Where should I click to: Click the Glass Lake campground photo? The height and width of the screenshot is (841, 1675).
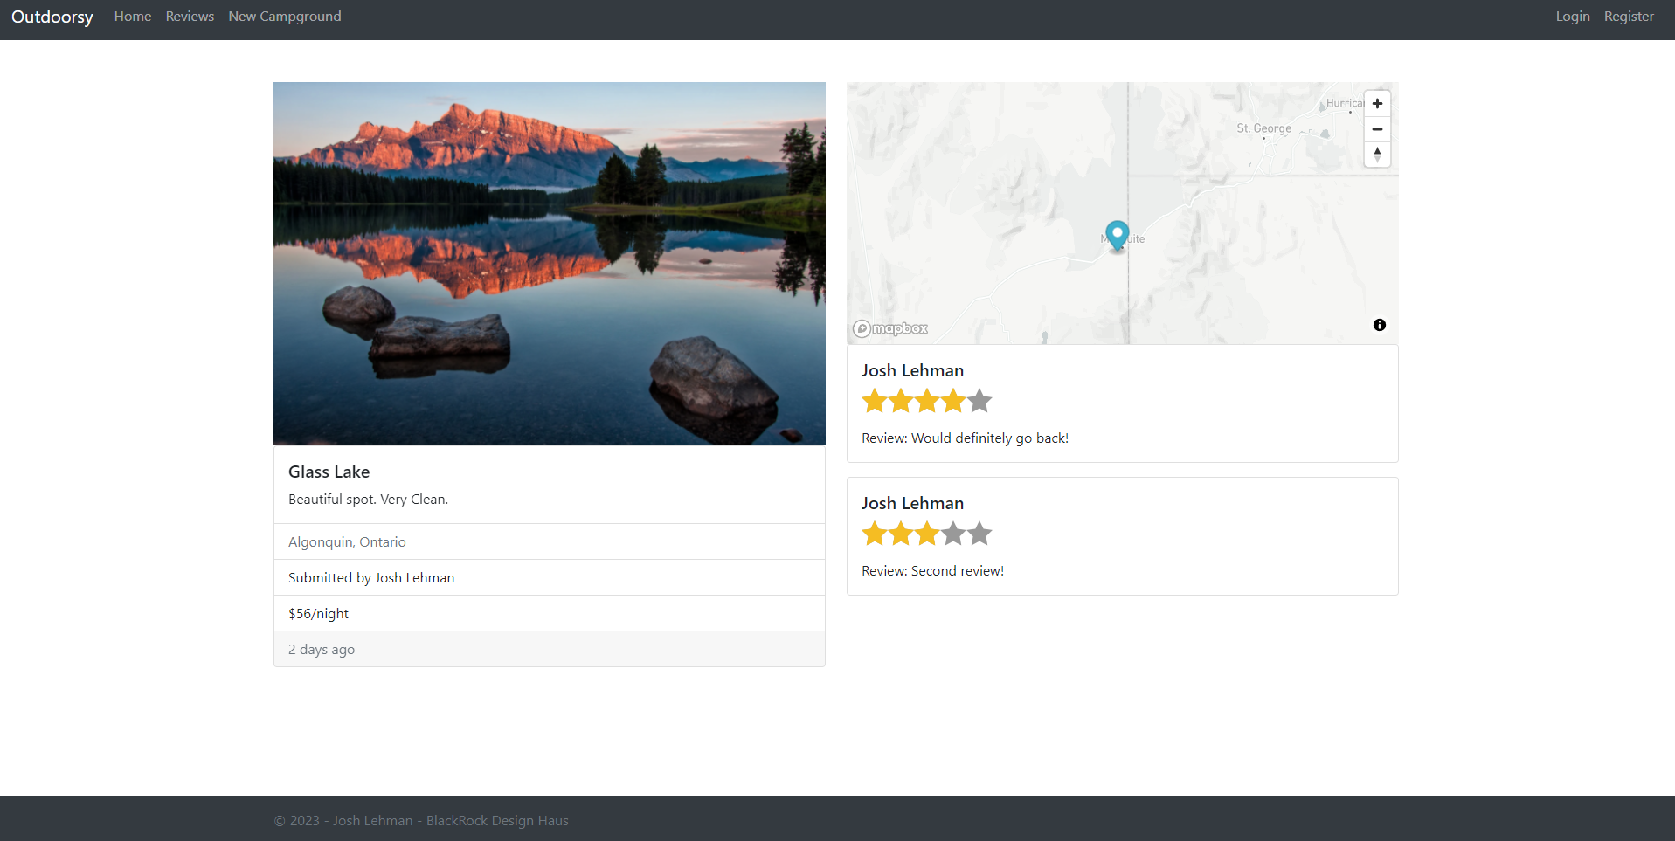(x=550, y=264)
